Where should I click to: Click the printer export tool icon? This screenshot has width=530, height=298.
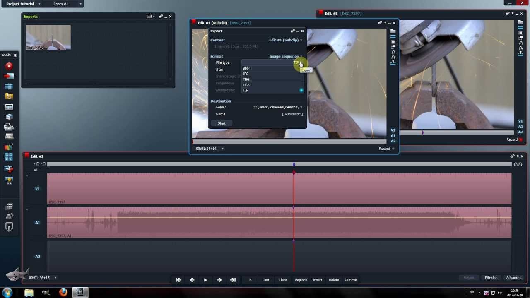point(9,127)
